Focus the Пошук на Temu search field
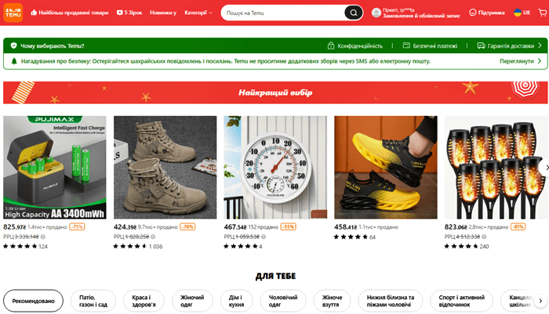Viewport: 549px width, 314px height. 284,13
